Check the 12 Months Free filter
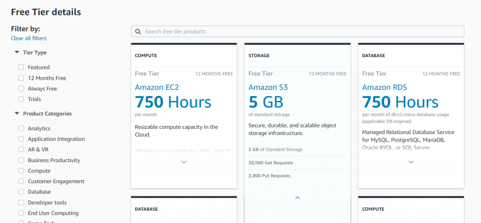 [x=21, y=78]
